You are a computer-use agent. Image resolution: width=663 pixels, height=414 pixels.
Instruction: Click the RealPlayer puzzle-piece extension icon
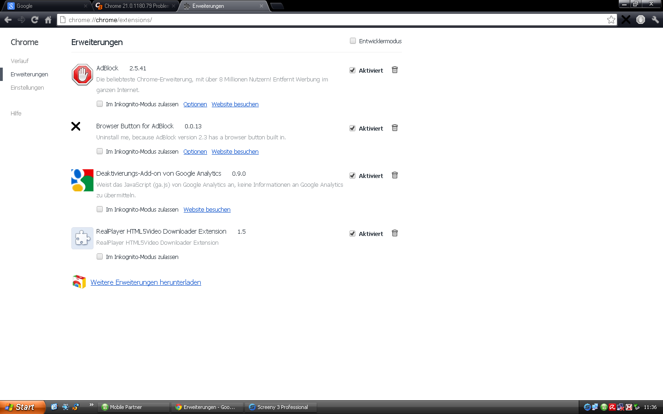[x=82, y=238]
